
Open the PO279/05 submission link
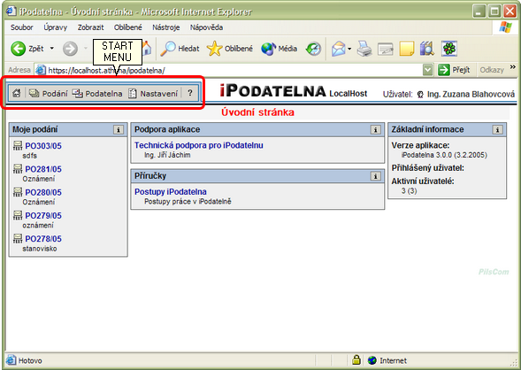43,215
